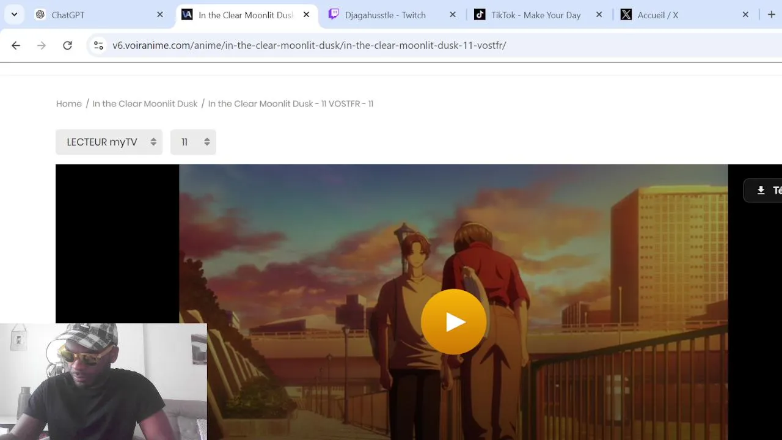The width and height of the screenshot is (782, 440).
Task: Click the voiranime URL address bar
Action: pyautogui.click(x=434, y=45)
